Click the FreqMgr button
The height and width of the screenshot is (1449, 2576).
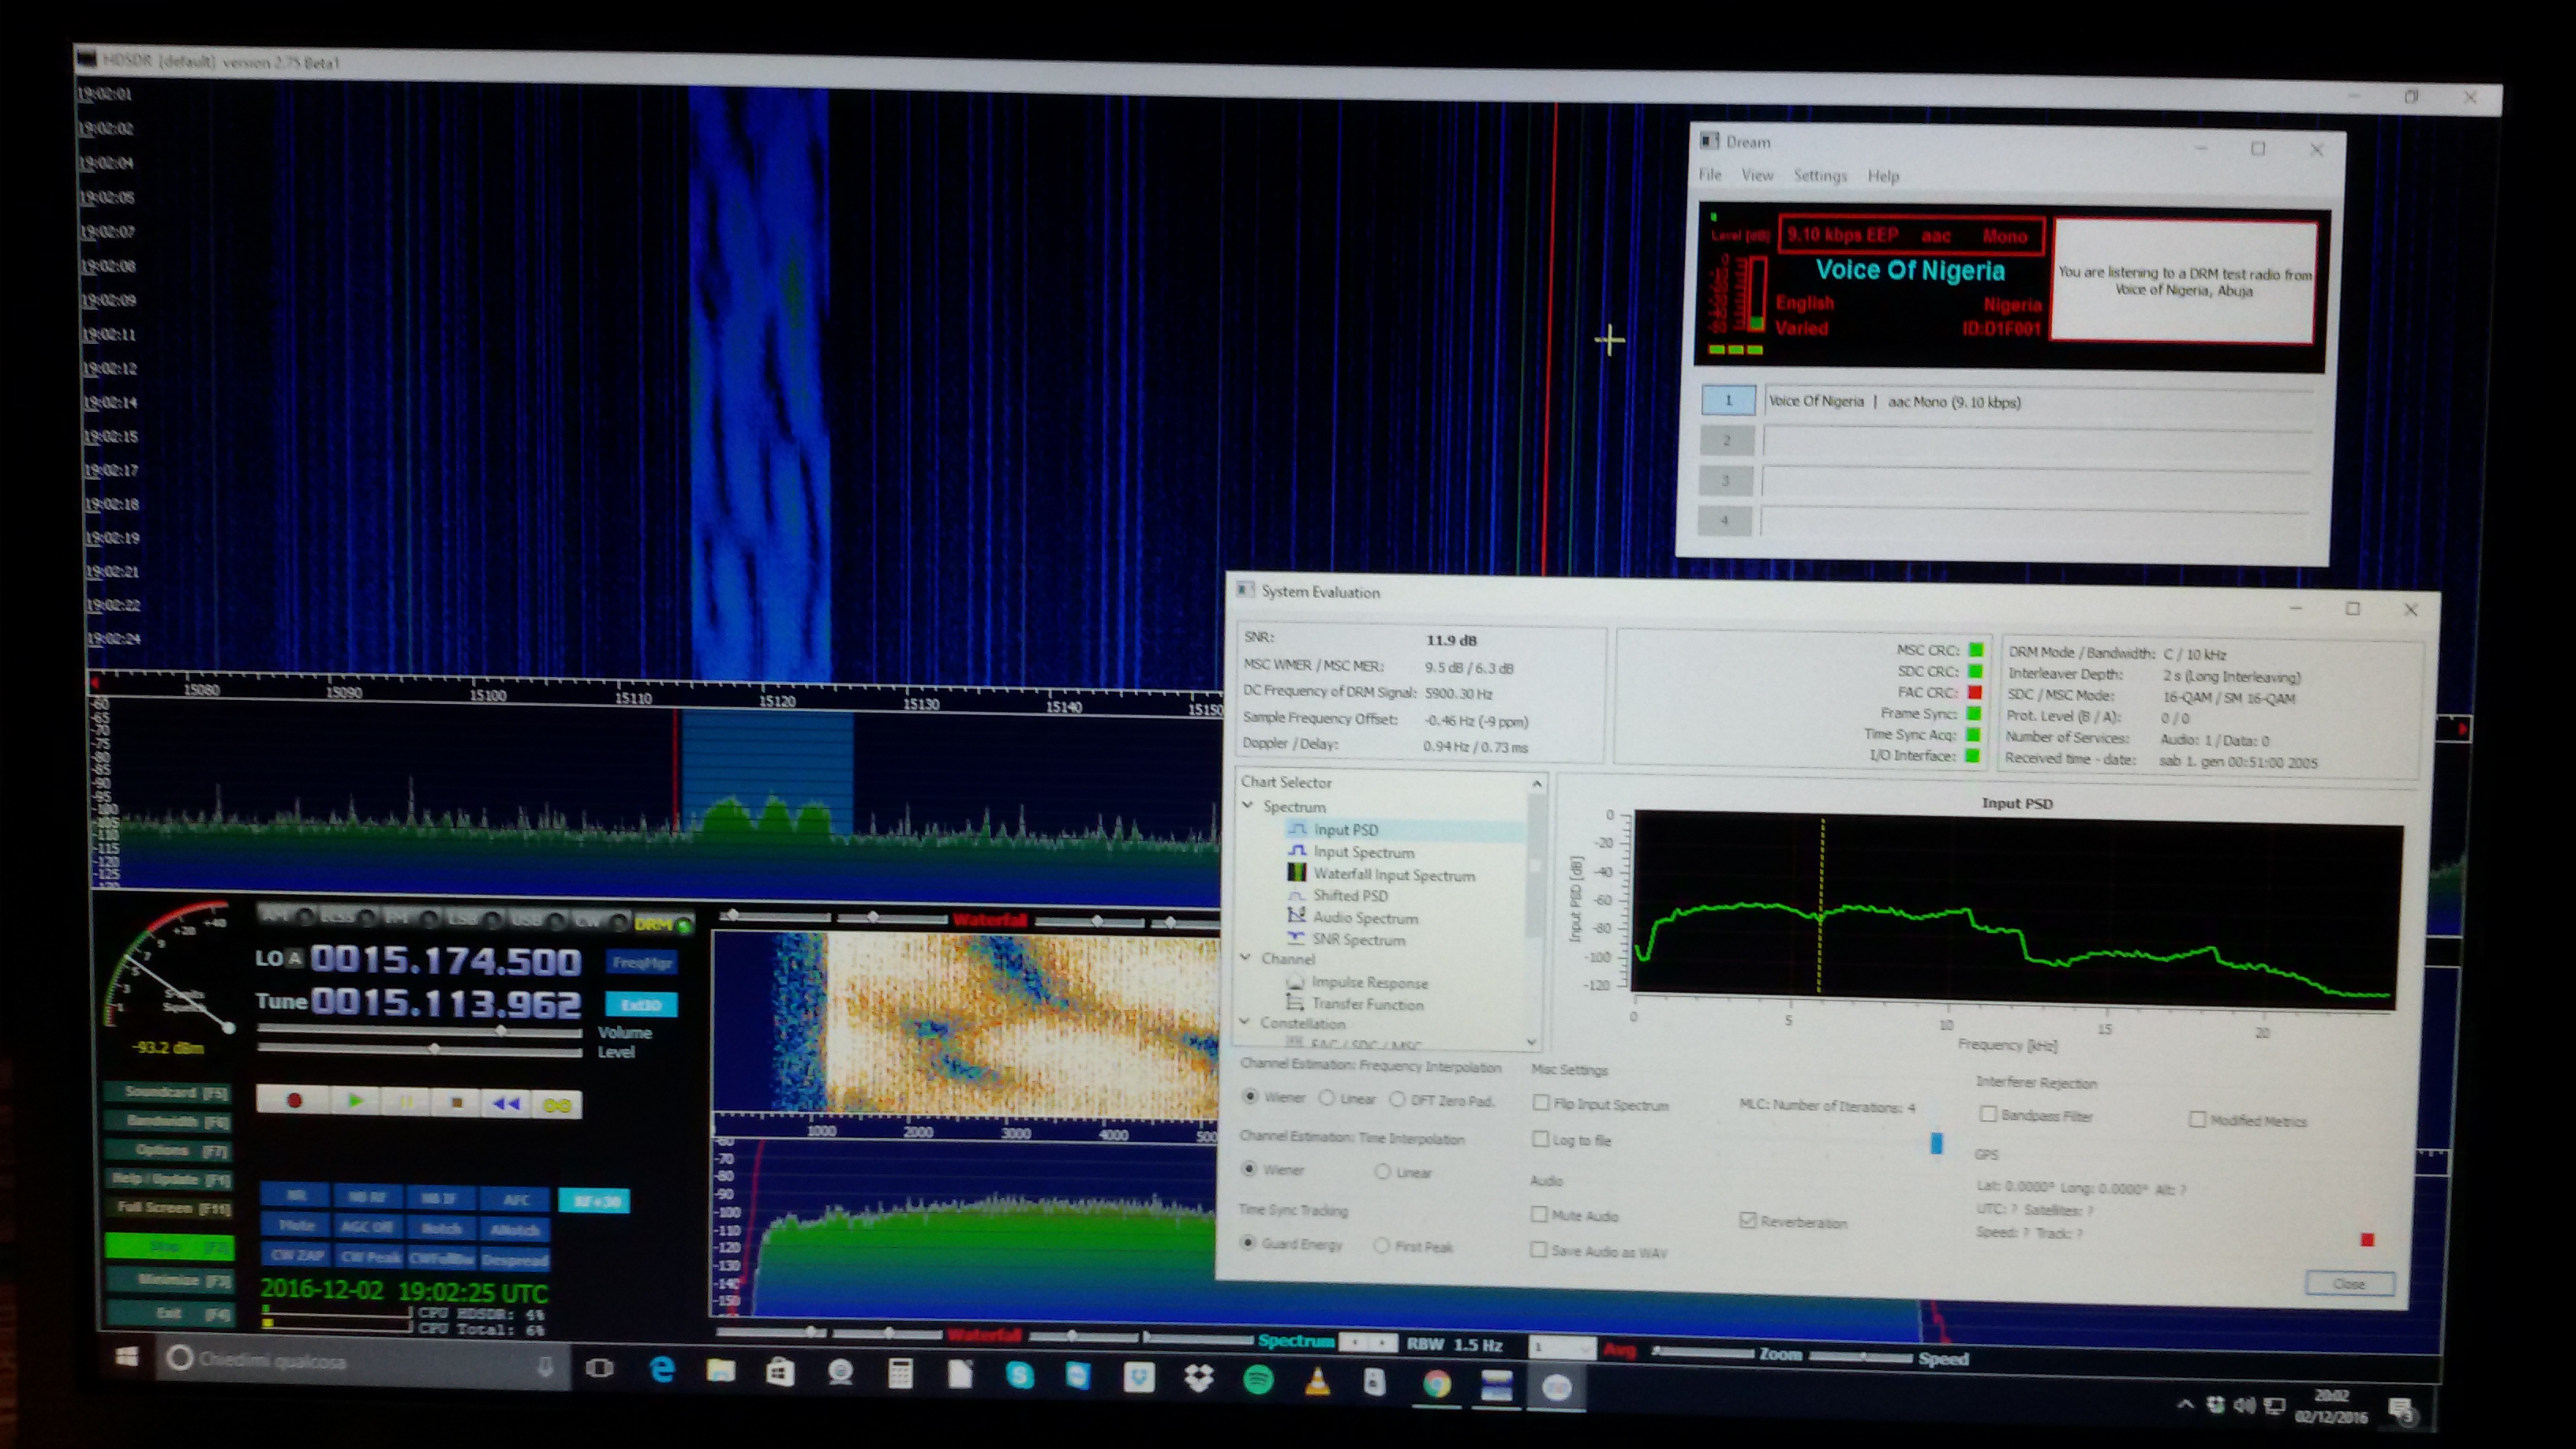point(642,962)
